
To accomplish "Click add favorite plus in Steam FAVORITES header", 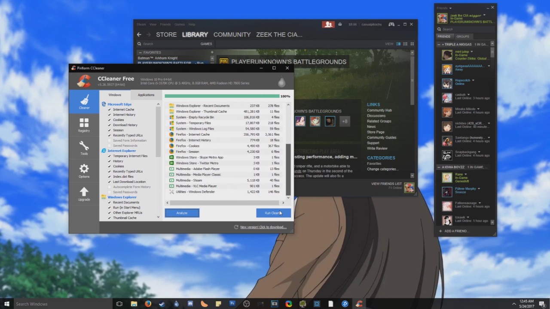I will point(212,52).
